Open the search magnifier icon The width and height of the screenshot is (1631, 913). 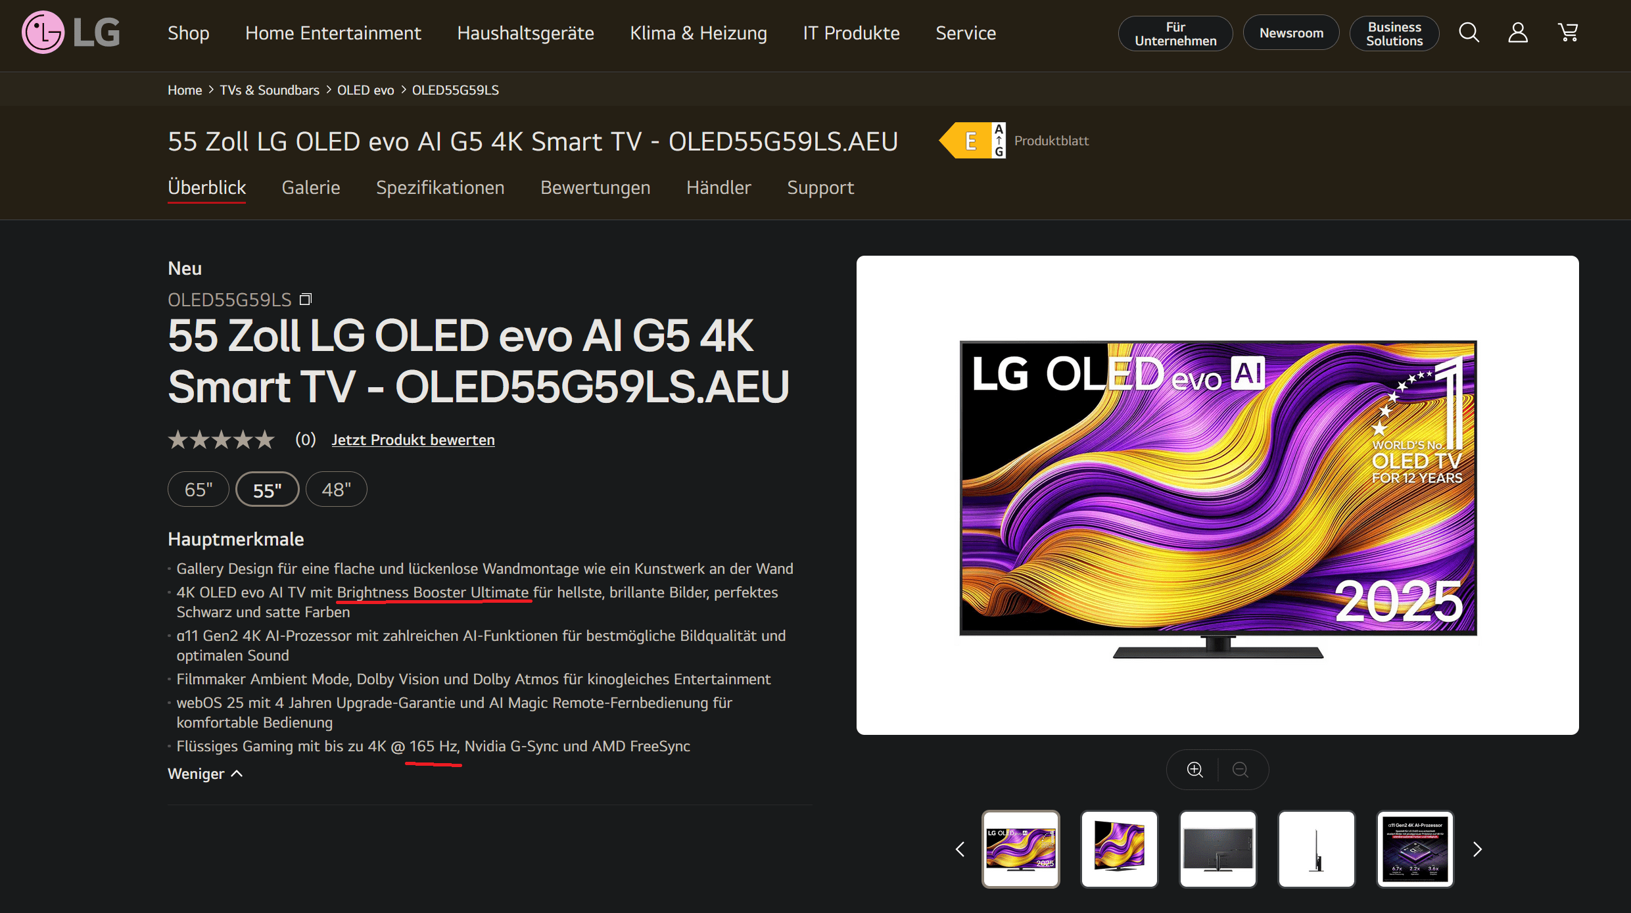1469,32
